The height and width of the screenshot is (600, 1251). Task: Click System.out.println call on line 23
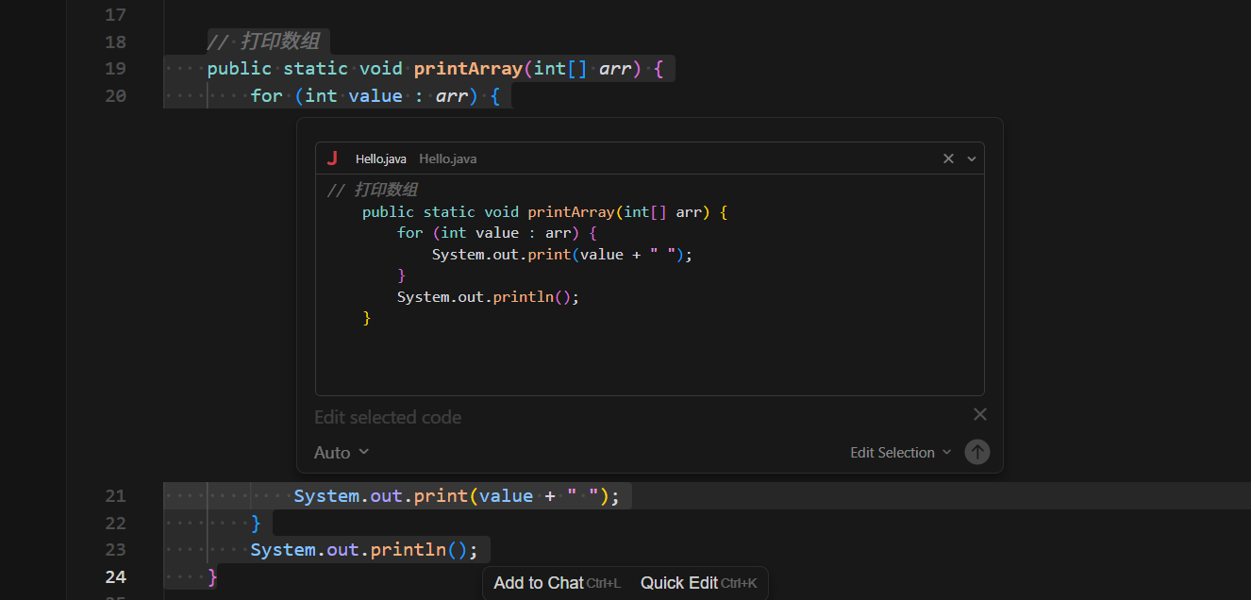(x=359, y=550)
